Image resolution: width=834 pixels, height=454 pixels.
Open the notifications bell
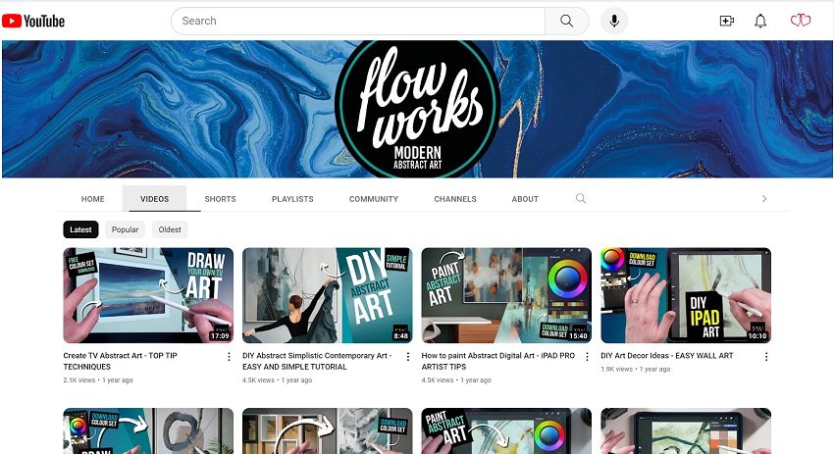point(760,21)
